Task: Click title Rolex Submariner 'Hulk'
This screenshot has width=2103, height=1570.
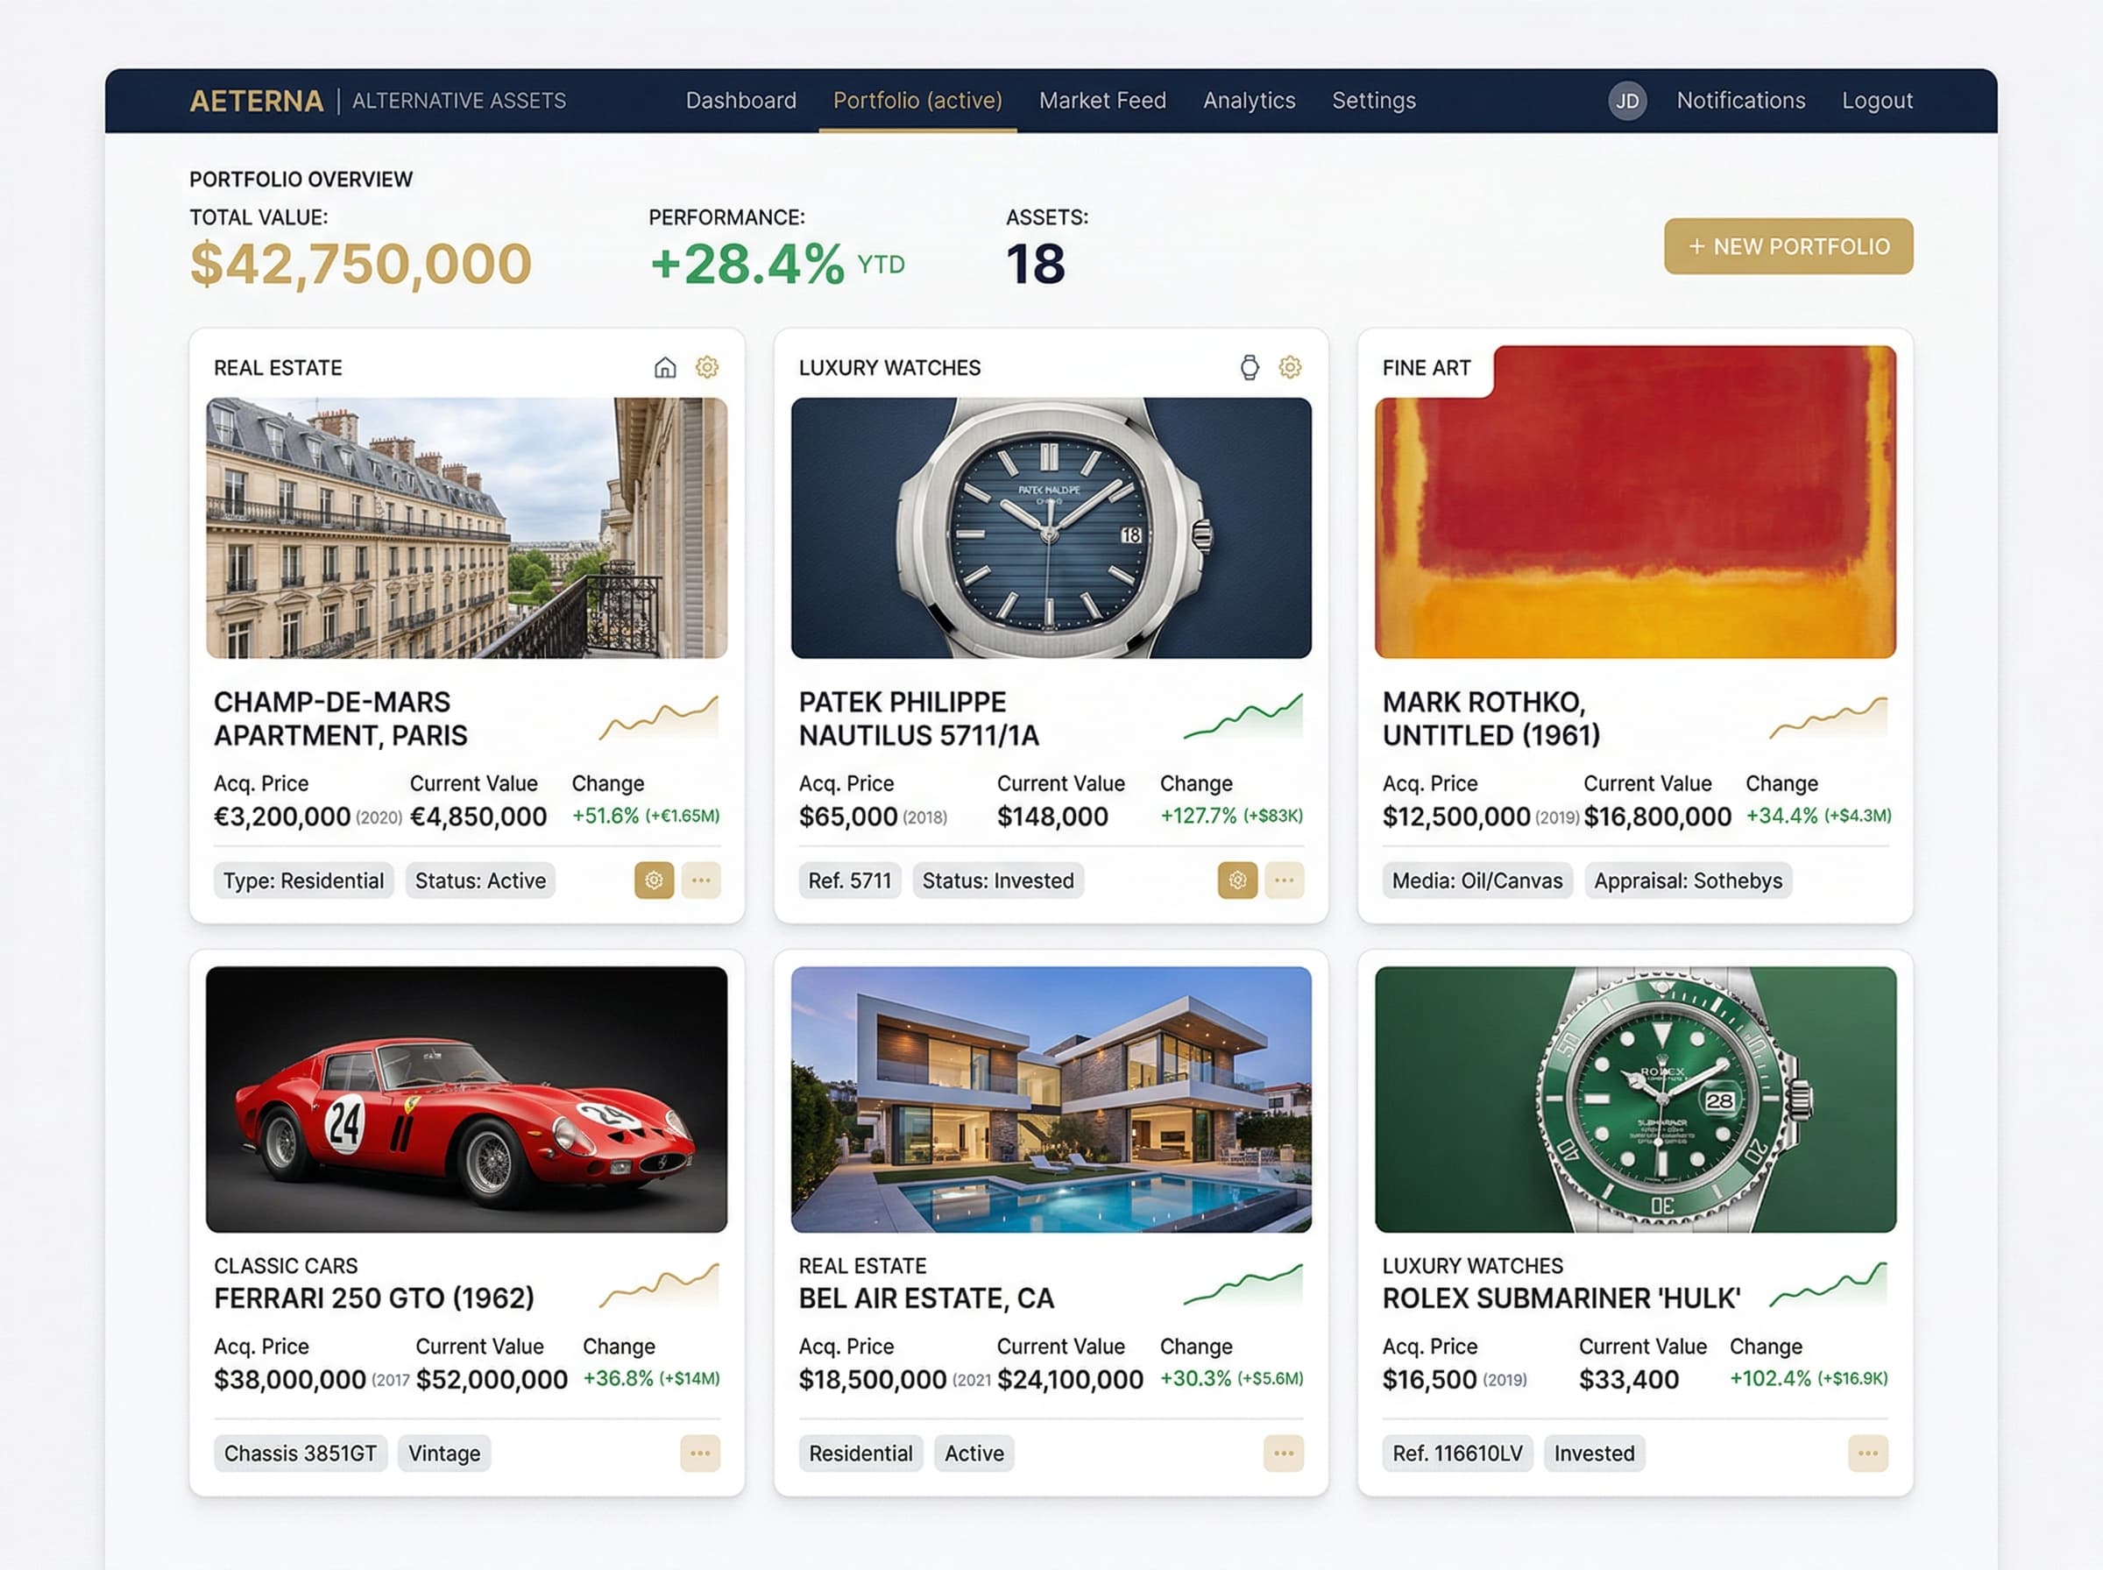Action: pyautogui.click(x=1561, y=1298)
